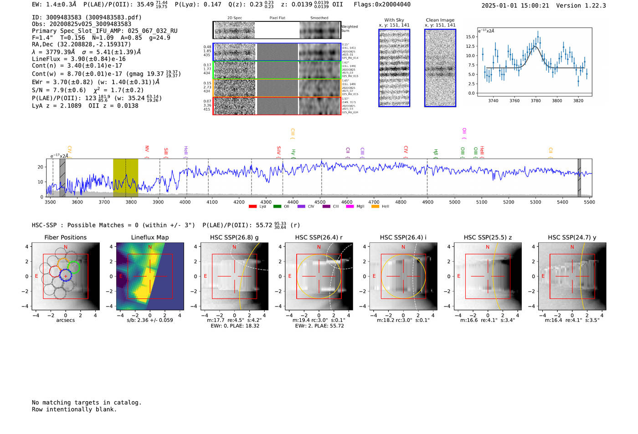Click the Flags:0x20004040 header value
638x434 pixels.
point(382,5)
